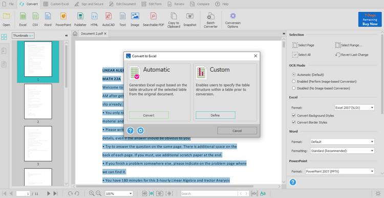Viewport: 384px width, 198px height.
Task: Close the Document 2.pdf tab
Action: point(105,34)
